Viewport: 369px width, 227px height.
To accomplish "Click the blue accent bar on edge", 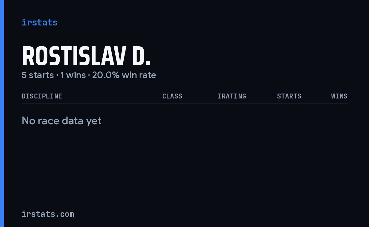I will [x=2, y=113].
